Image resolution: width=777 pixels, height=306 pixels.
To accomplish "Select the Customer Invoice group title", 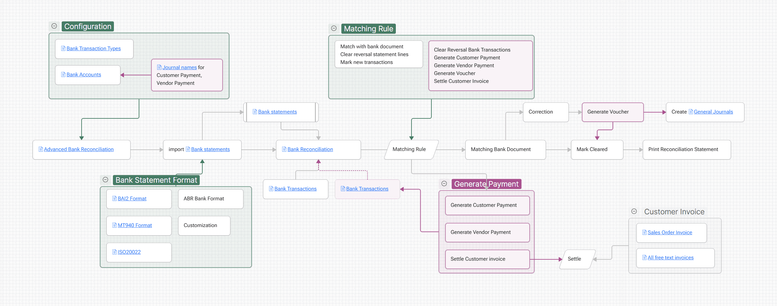I will pos(674,212).
